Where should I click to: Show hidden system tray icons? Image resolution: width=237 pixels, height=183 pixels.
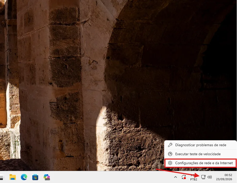tap(176, 177)
